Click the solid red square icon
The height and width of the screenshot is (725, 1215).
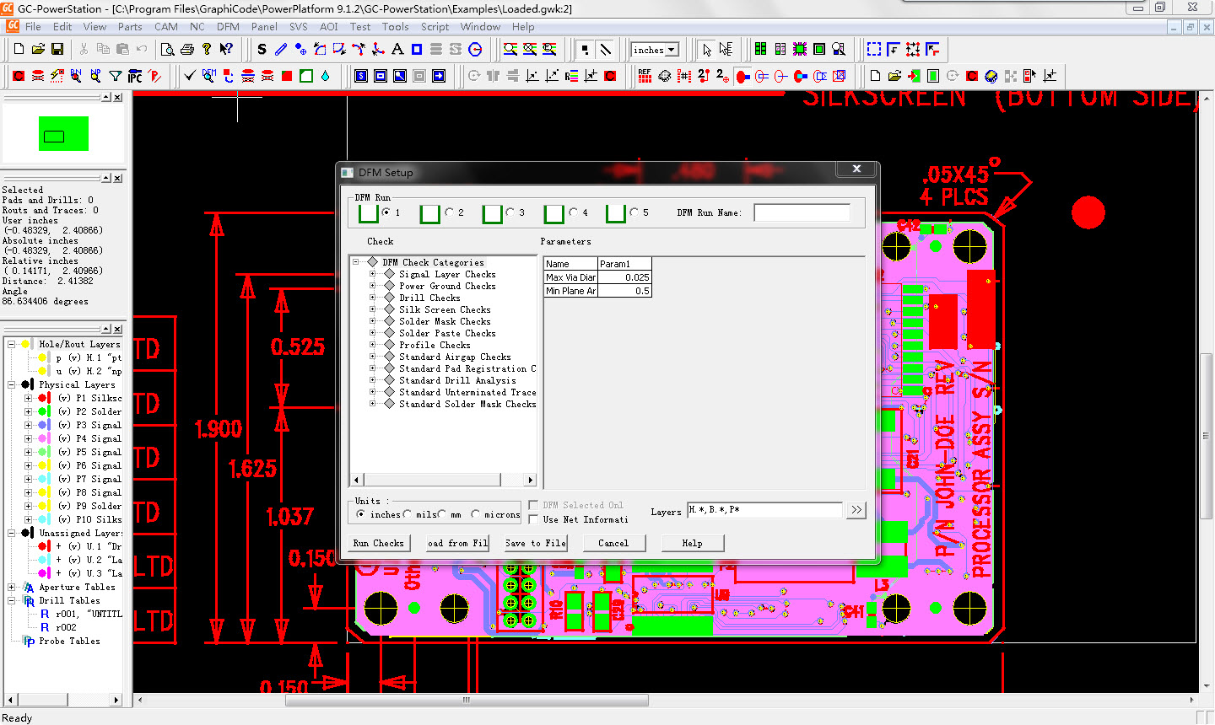coord(287,76)
